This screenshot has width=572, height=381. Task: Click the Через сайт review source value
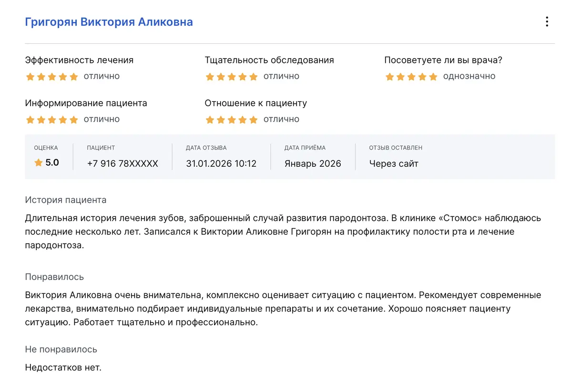tap(394, 163)
